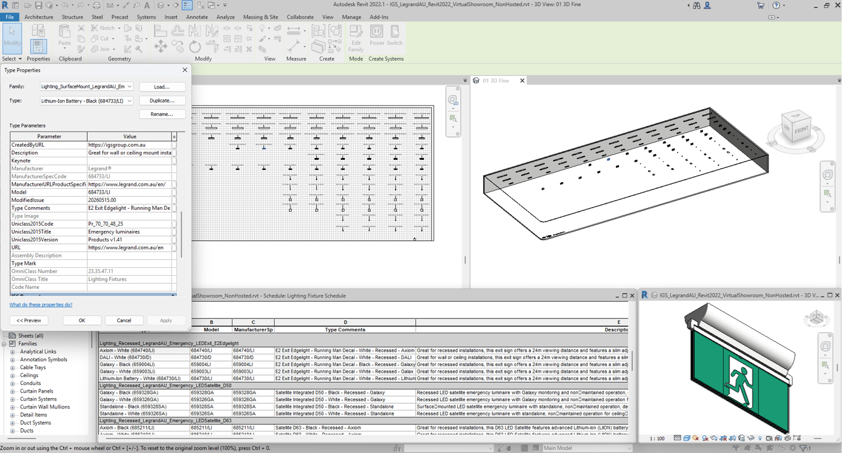Viewport: 843px width, 453px height.
Task: Select the Curtain Panels tree item
Action: tap(36, 391)
